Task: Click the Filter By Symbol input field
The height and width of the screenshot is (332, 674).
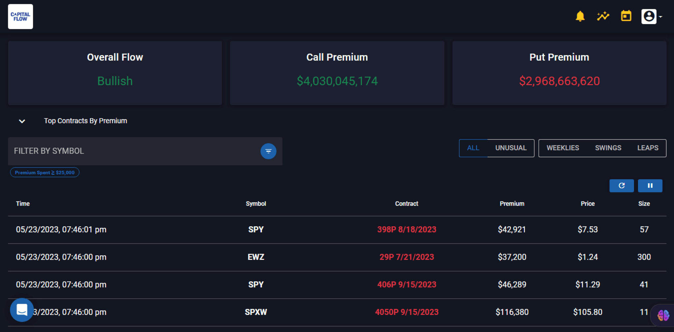Action: click(x=132, y=151)
